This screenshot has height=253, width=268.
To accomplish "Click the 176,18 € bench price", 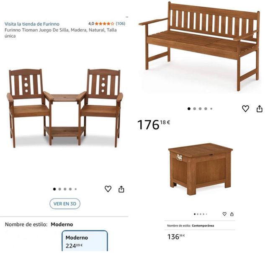I will click(x=154, y=124).
